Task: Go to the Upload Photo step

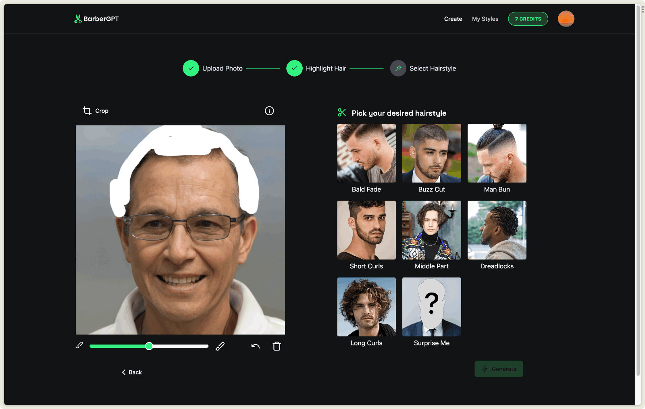Action: pyautogui.click(x=191, y=69)
